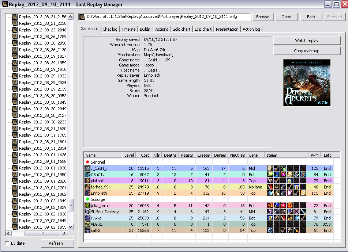Click the Items column header
Screen dimensions: 348x252
tap(286, 155)
